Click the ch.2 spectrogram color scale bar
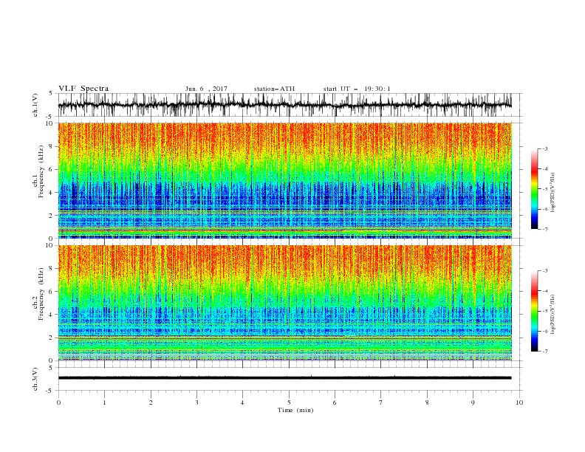Screen dimensions: 585x452 [535, 311]
